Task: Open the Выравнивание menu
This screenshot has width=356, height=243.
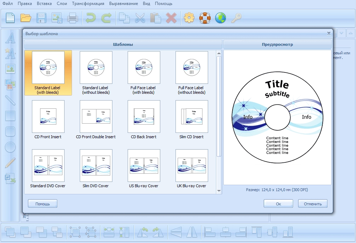Action: click(123, 4)
